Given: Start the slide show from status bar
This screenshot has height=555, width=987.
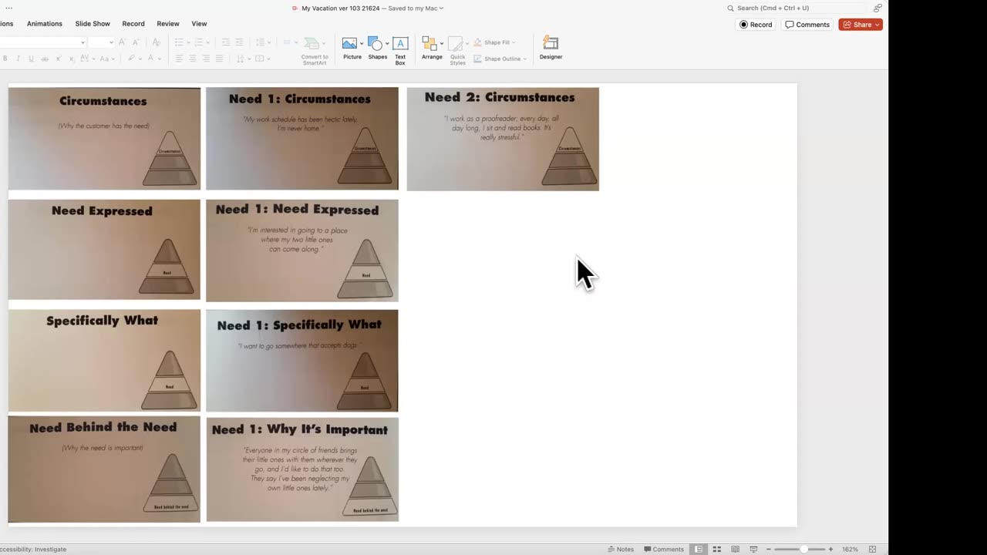Looking at the screenshot, I should click(753, 549).
